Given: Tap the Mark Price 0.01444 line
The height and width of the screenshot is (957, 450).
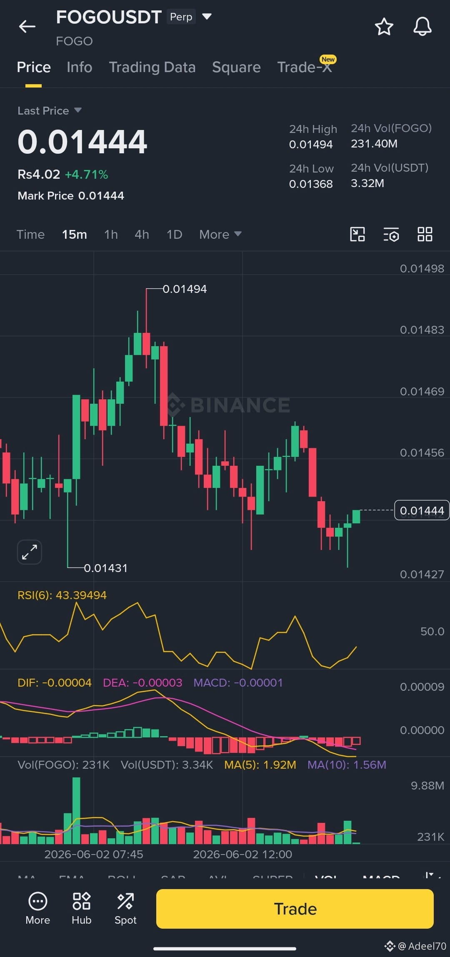Looking at the screenshot, I should click(71, 196).
